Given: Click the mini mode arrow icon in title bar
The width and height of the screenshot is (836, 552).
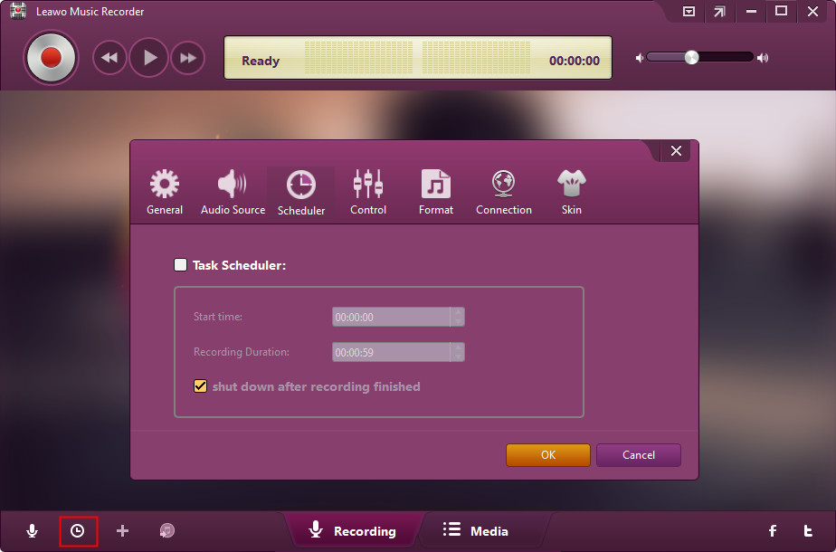Looking at the screenshot, I should coord(720,11).
